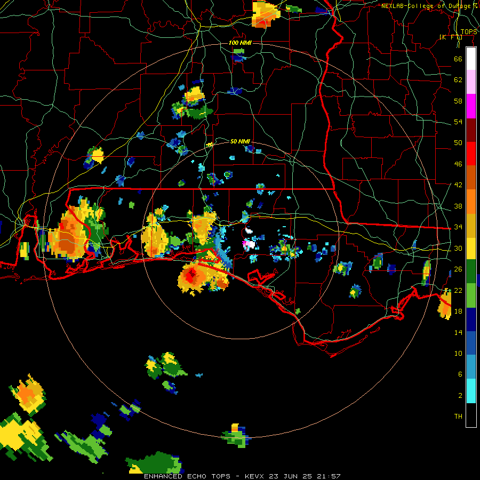
Task: Click the 62 value on the scale
Action: coord(458,80)
